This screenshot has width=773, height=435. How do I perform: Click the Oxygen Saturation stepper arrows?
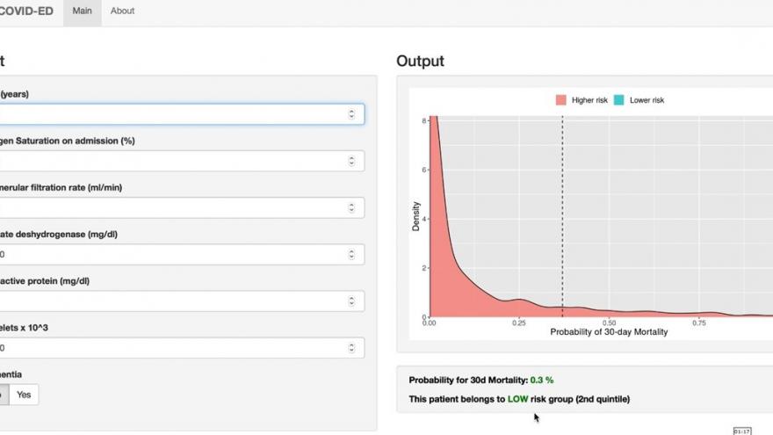(x=351, y=161)
